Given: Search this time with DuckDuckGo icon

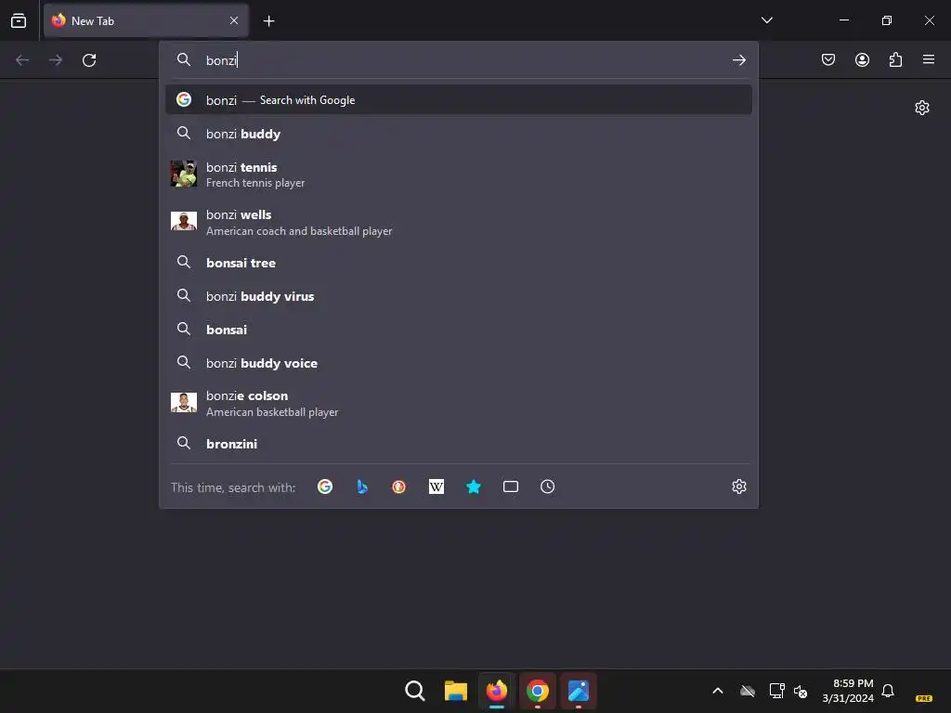Looking at the screenshot, I should click(x=399, y=486).
